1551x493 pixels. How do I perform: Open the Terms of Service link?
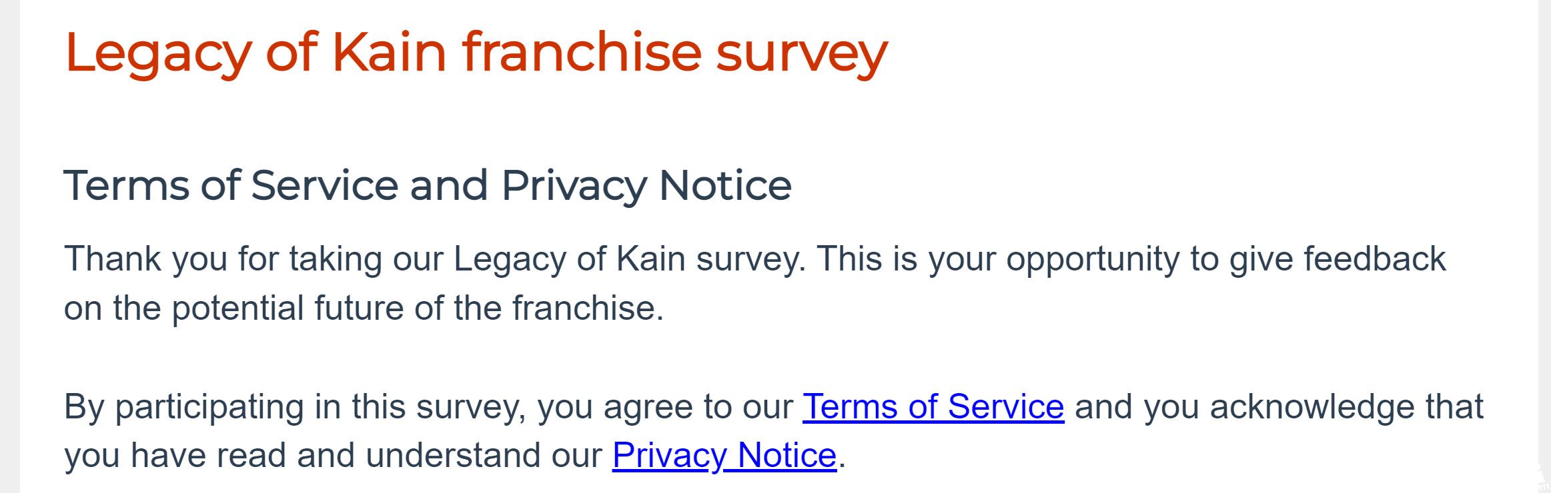coord(933,406)
